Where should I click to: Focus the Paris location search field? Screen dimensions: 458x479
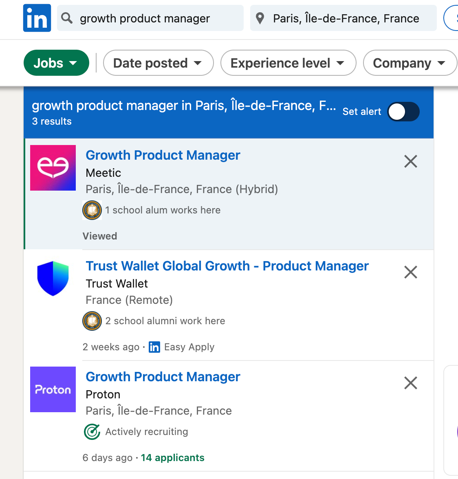(x=343, y=18)
